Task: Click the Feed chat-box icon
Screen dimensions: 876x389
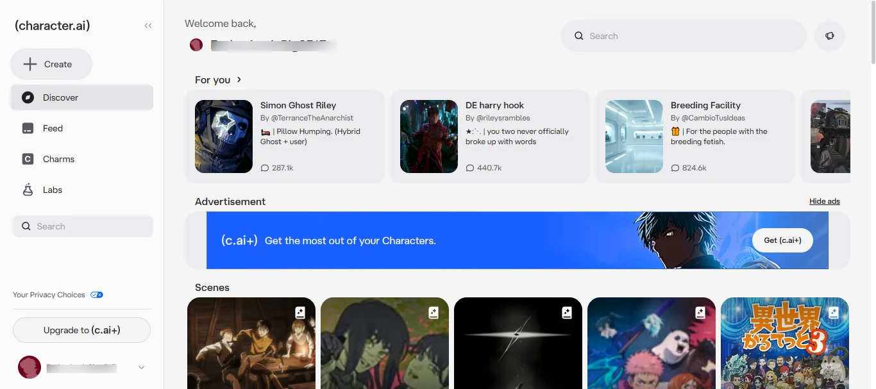Action: 28,128
